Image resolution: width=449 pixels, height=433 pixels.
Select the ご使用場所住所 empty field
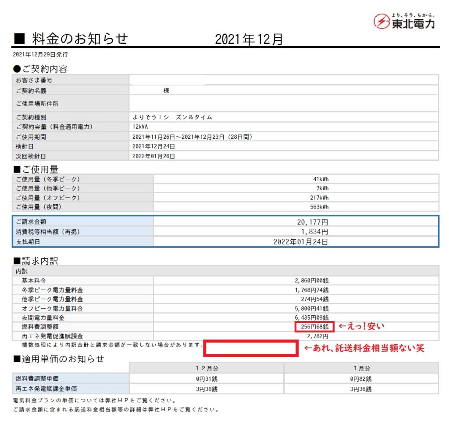click(x=283, y=104)
